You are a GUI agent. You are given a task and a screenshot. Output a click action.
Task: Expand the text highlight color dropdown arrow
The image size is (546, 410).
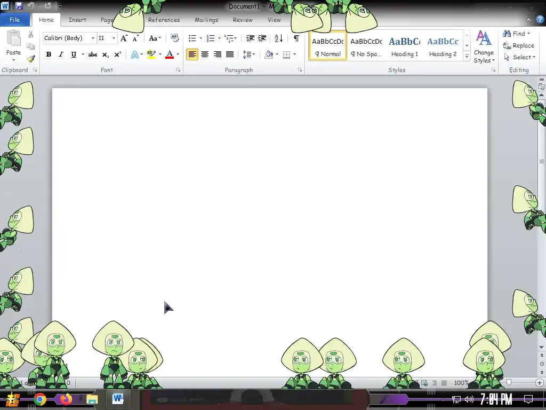160,54
